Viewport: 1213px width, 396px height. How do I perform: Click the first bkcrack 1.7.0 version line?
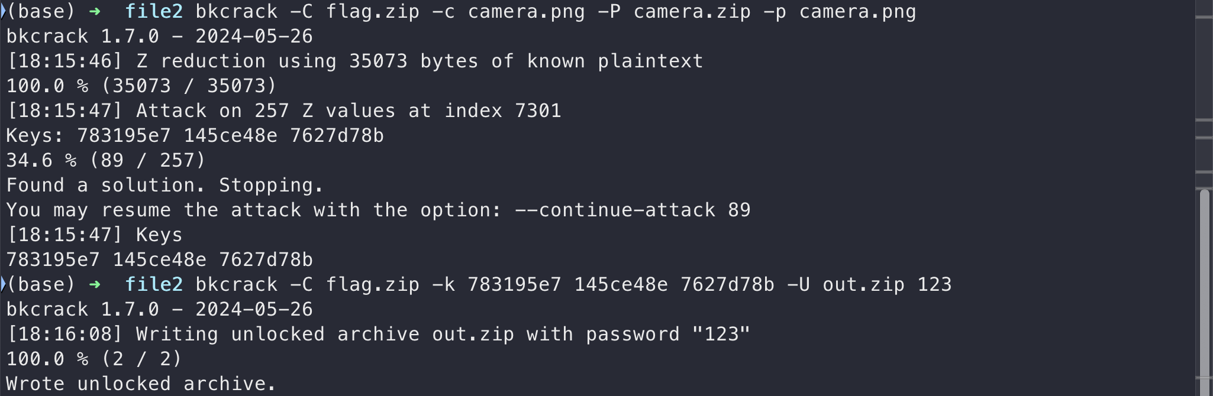160,37
